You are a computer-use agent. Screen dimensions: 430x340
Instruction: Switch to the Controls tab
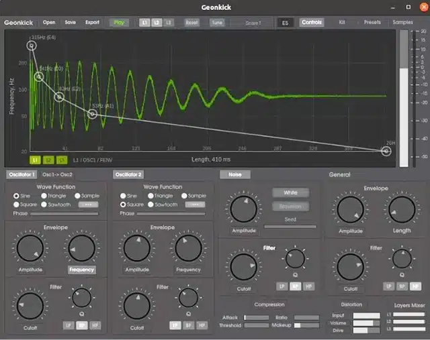tap(312, 22)
